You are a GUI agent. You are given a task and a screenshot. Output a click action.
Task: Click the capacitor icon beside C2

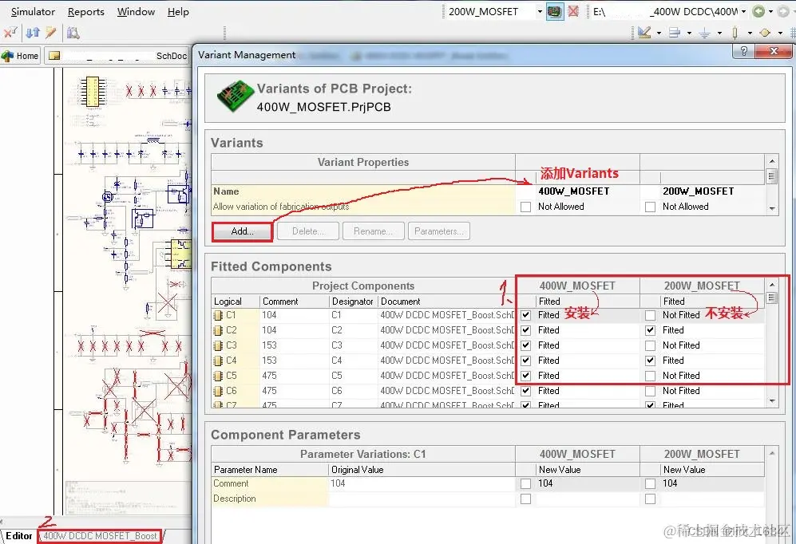[x=218, y=330]
